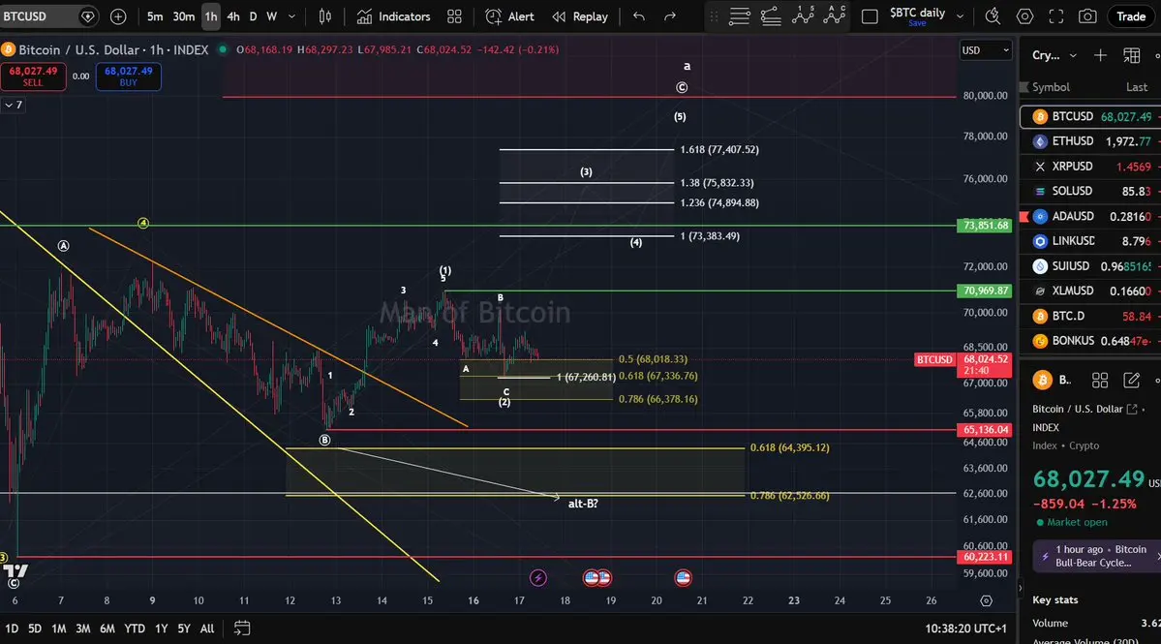Open chart settings hexagon icon in toolbar
The width and height of the screenshot is (1161, 644).
[x=1024, y=16]
